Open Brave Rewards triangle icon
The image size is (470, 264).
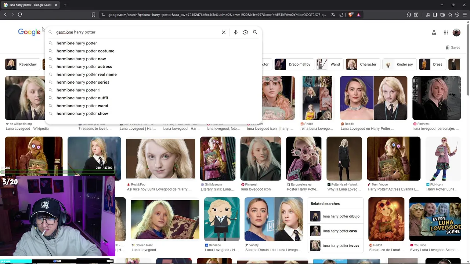(x=358, y=15)
